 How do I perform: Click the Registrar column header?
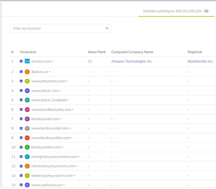(x=195, y=52)
